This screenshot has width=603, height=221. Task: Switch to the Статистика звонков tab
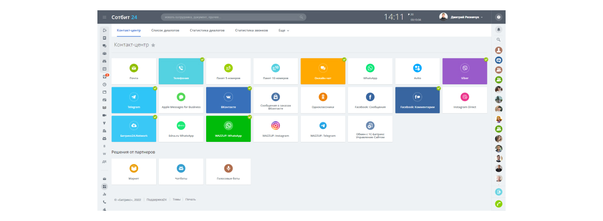click(252, 30)
